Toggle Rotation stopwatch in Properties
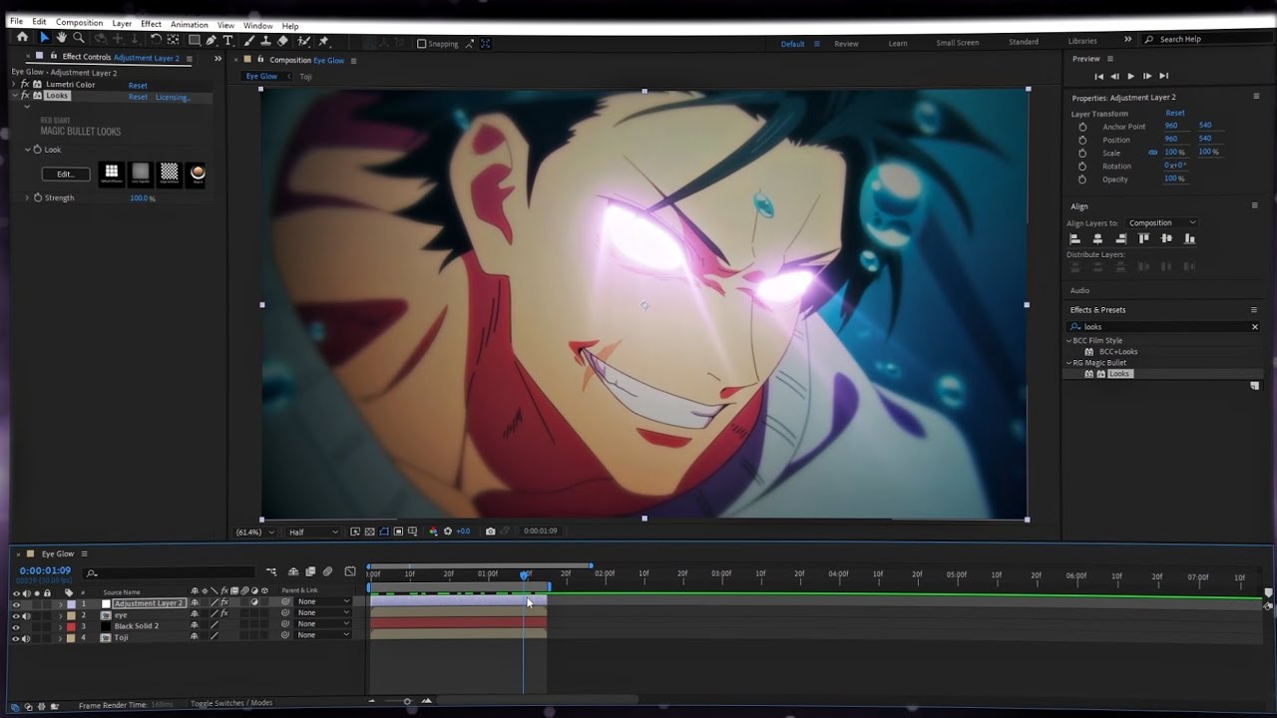 (1082, 166)
